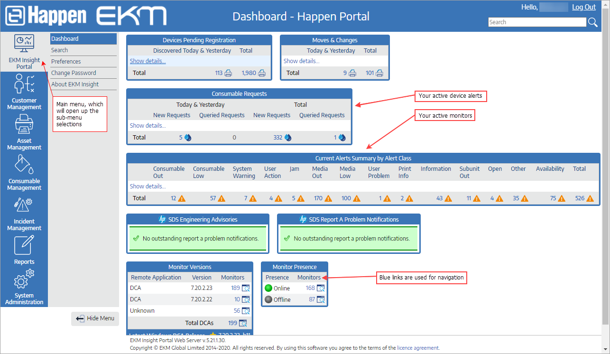
Task: Click the droplet icon beside 5 new requests
Action: pos(188,138)
